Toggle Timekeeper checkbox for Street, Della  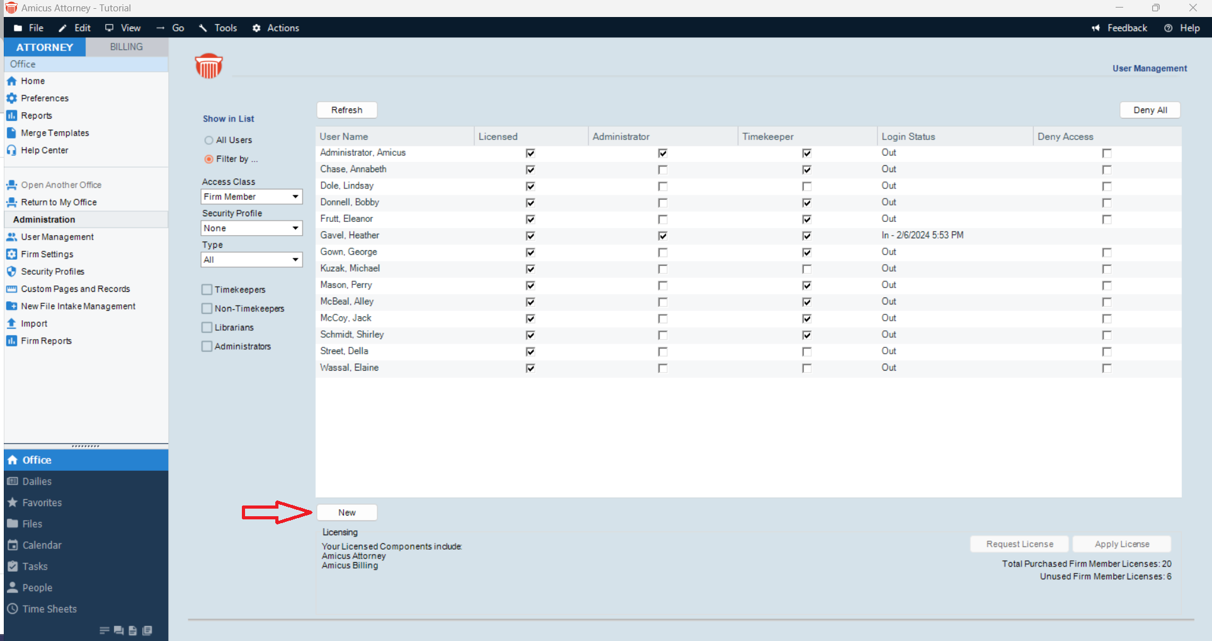tap(807, 352)
